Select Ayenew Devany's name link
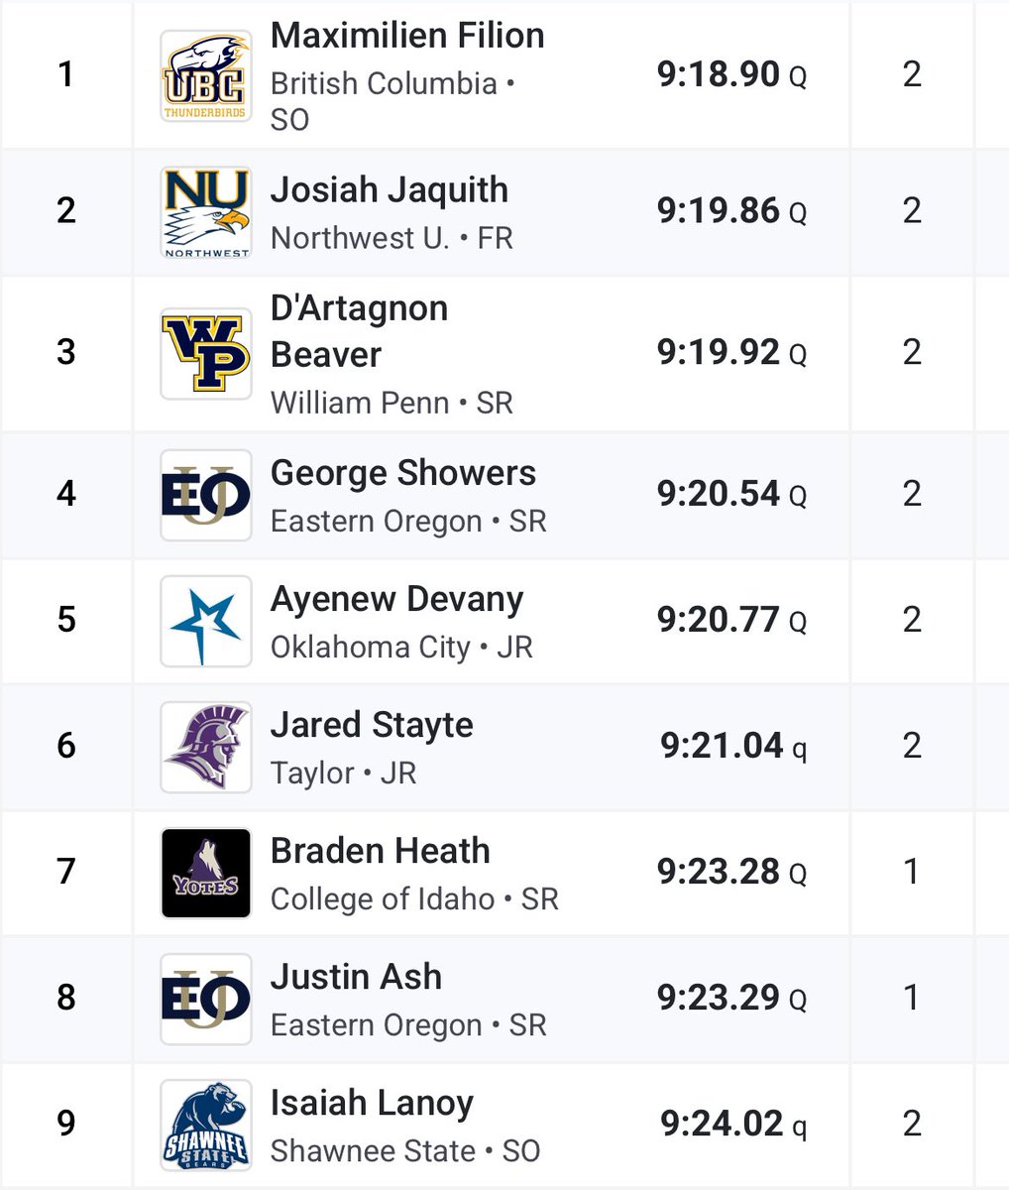Viewport: 1009px width, 1190px height. 396,600
